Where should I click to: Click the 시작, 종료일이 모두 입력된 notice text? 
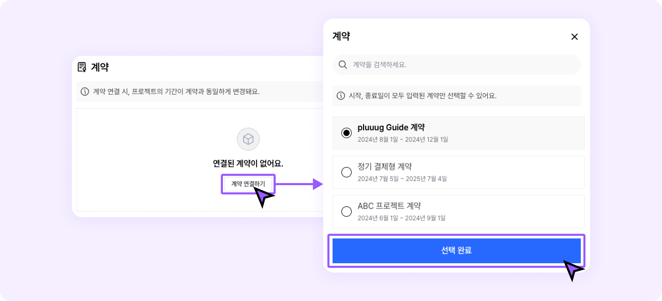(423, 96)
